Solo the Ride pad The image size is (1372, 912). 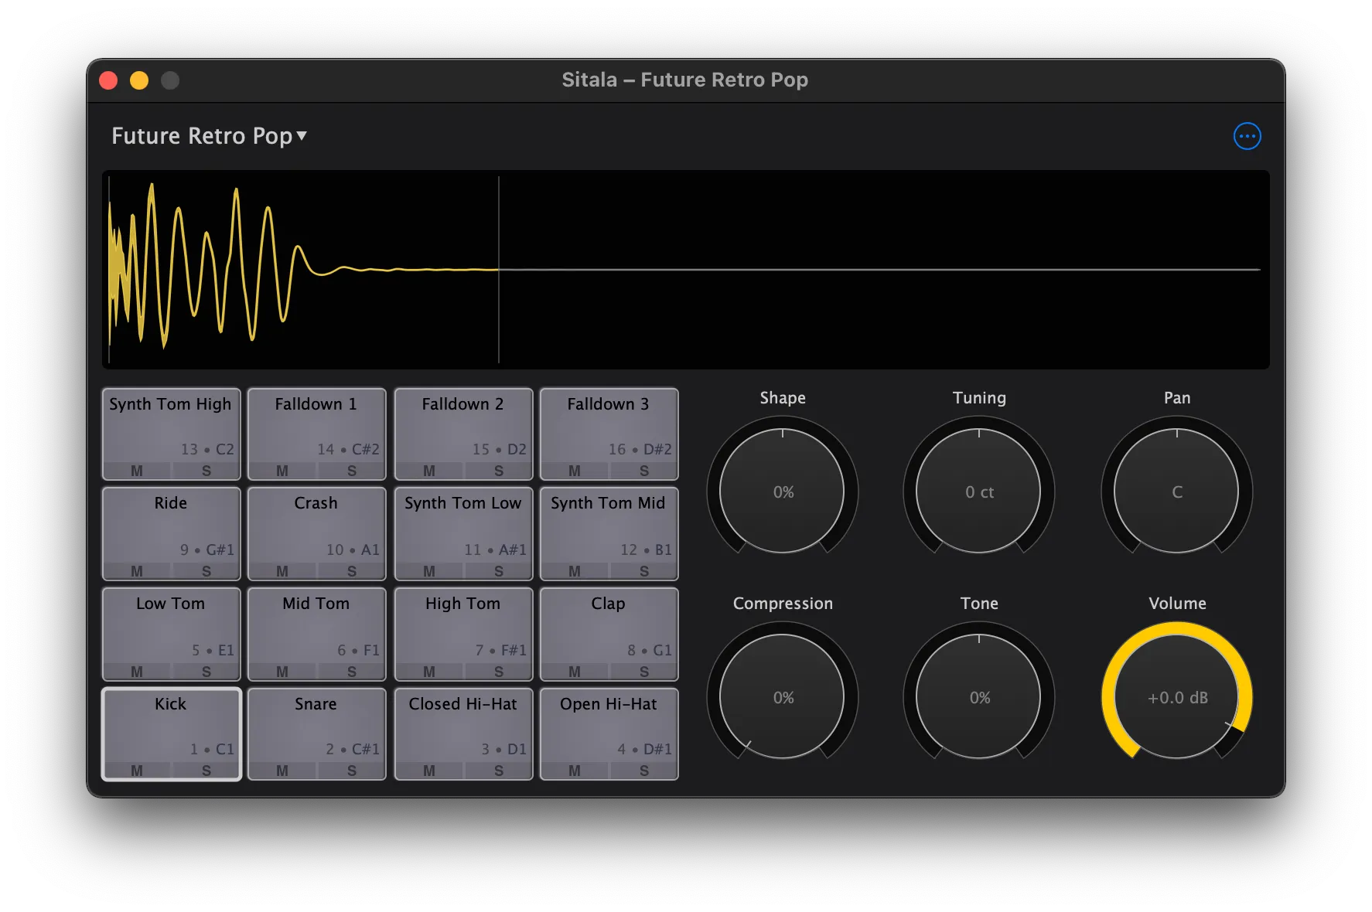click(x=206, y=571)
